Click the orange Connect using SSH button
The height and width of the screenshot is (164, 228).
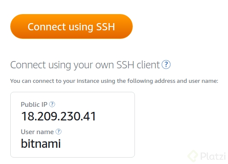point(71,26)
